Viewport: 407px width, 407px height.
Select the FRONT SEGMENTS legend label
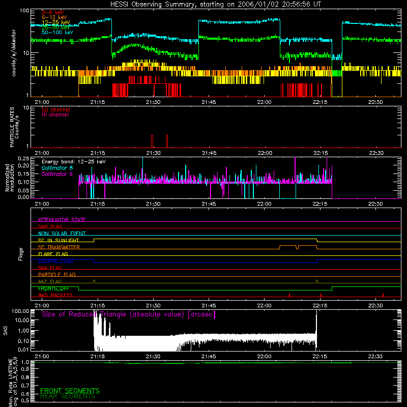(70, 391)
